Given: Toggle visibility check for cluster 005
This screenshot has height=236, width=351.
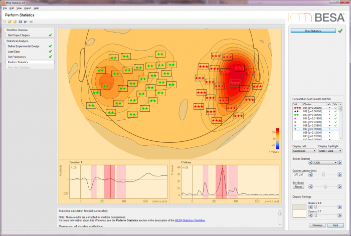Looking at the screenshot, I should [x=335, y=122].
